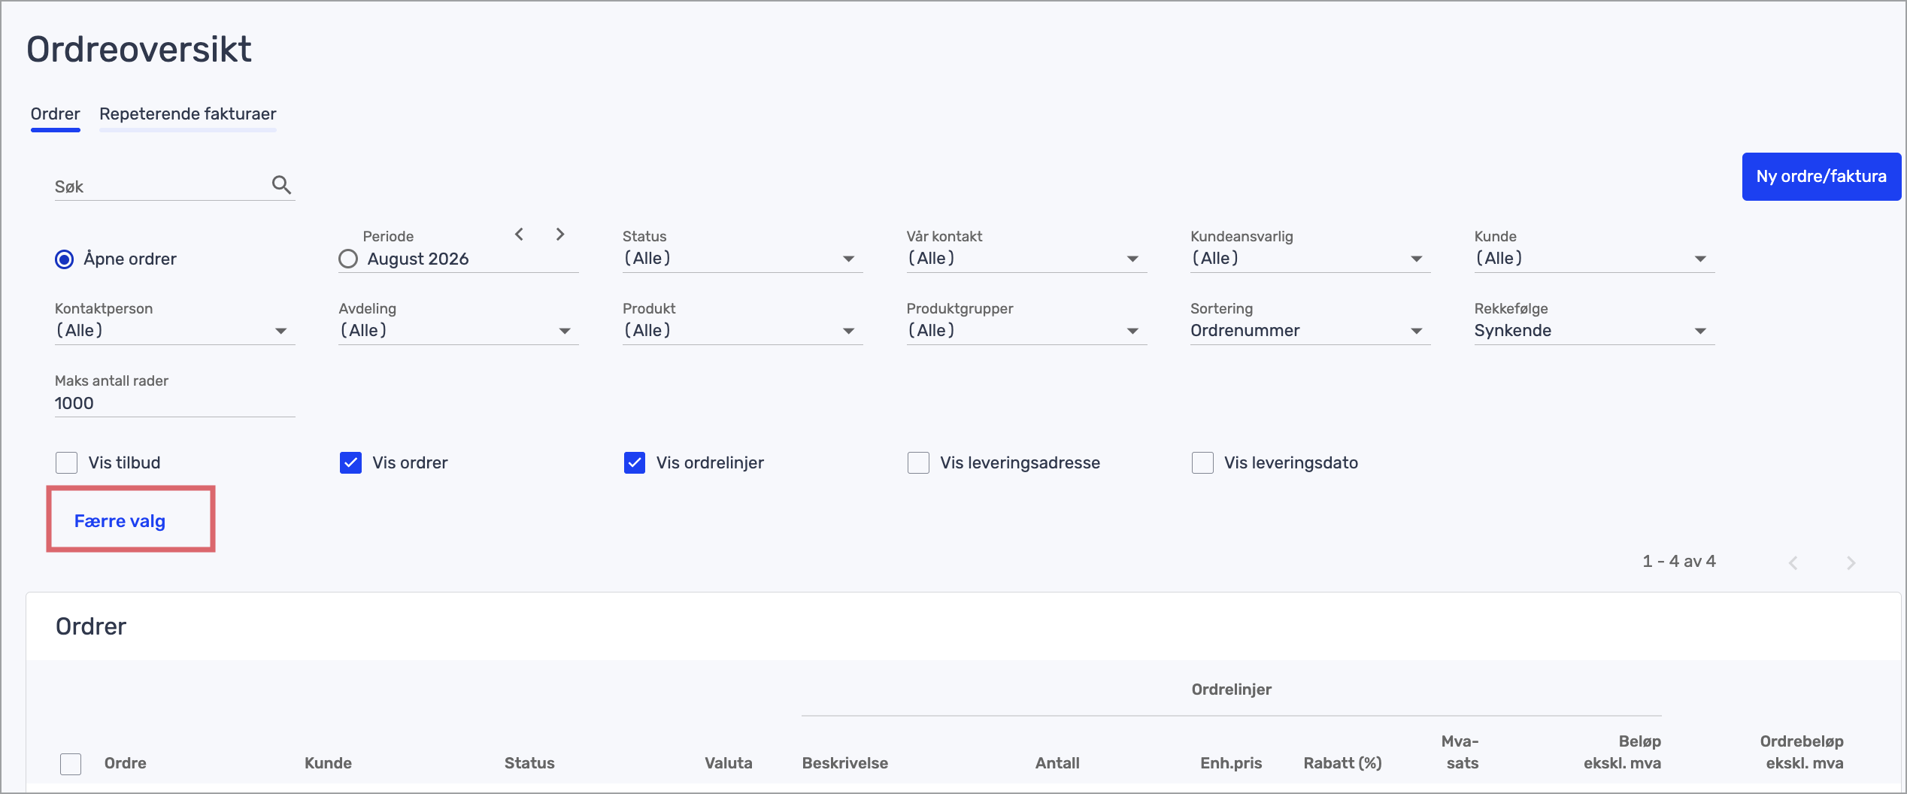Click the Antall column header
Viewport: 1907px width, 794px height.
point(1057,763)
